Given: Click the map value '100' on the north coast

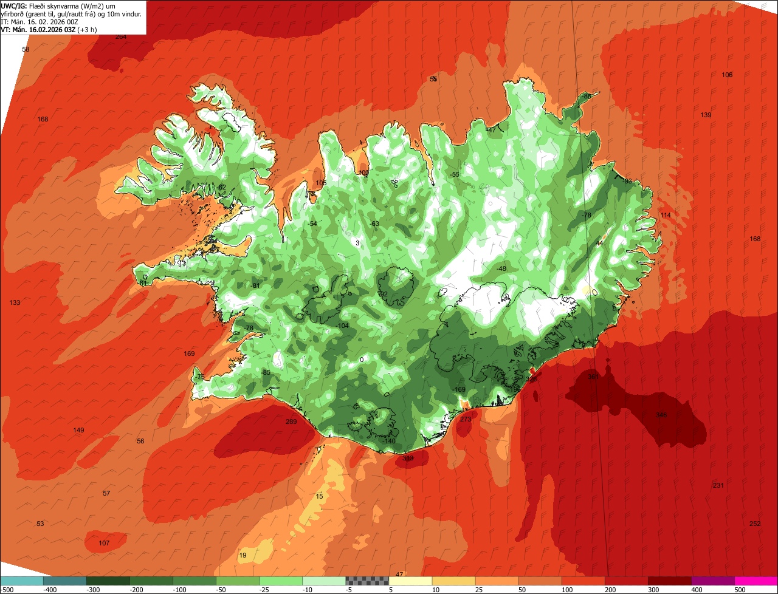Looking at the screenshot, I should click(363, 172).
